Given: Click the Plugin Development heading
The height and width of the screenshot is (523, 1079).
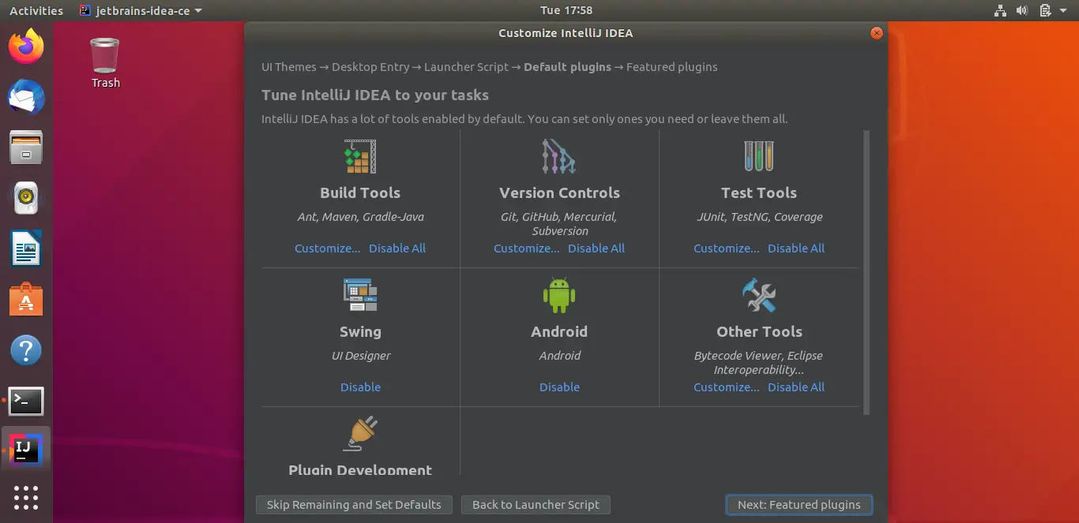Looking at the screenshot, I should (x=360, y=470).
